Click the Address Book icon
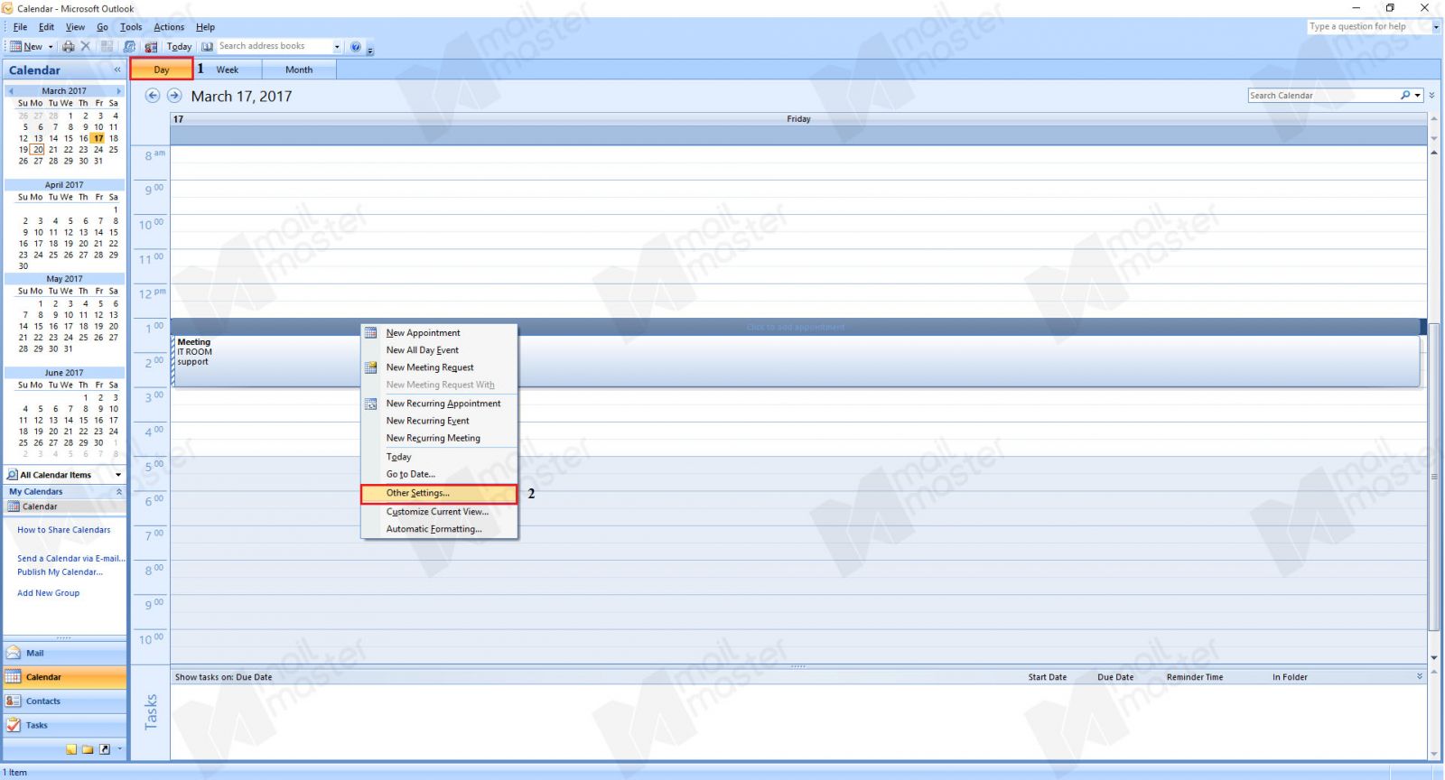This screenshot has height=780, width=1445. 207,46
